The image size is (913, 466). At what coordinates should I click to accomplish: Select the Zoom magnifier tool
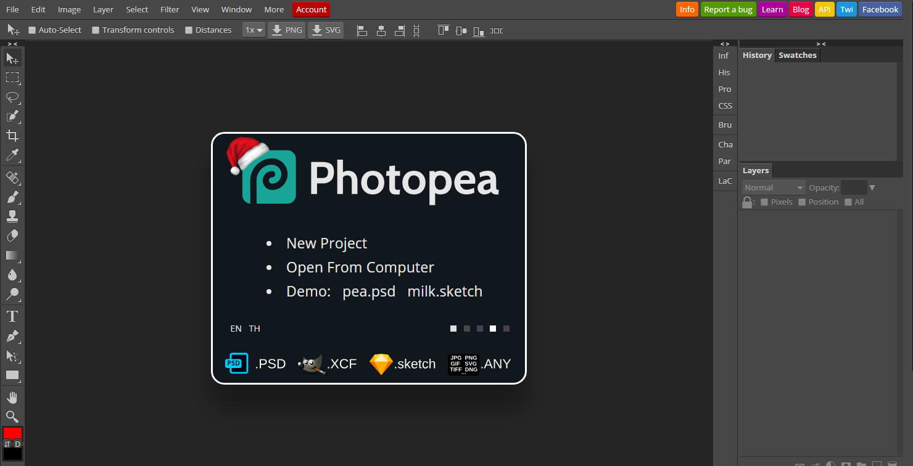[12, 417]
